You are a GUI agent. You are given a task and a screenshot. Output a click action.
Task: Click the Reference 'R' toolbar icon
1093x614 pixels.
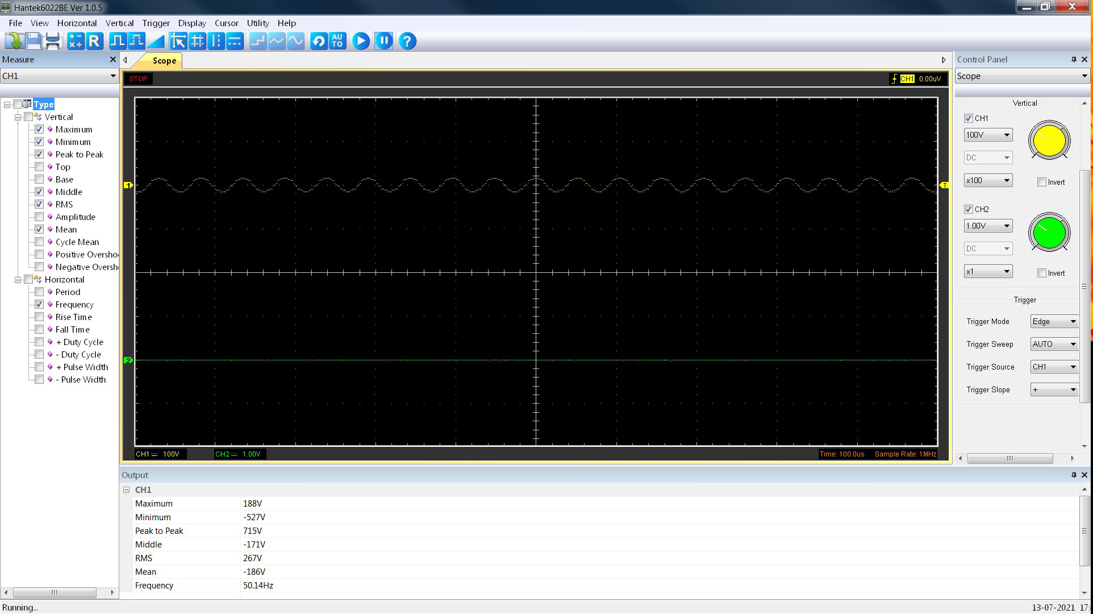click(94, 41)
